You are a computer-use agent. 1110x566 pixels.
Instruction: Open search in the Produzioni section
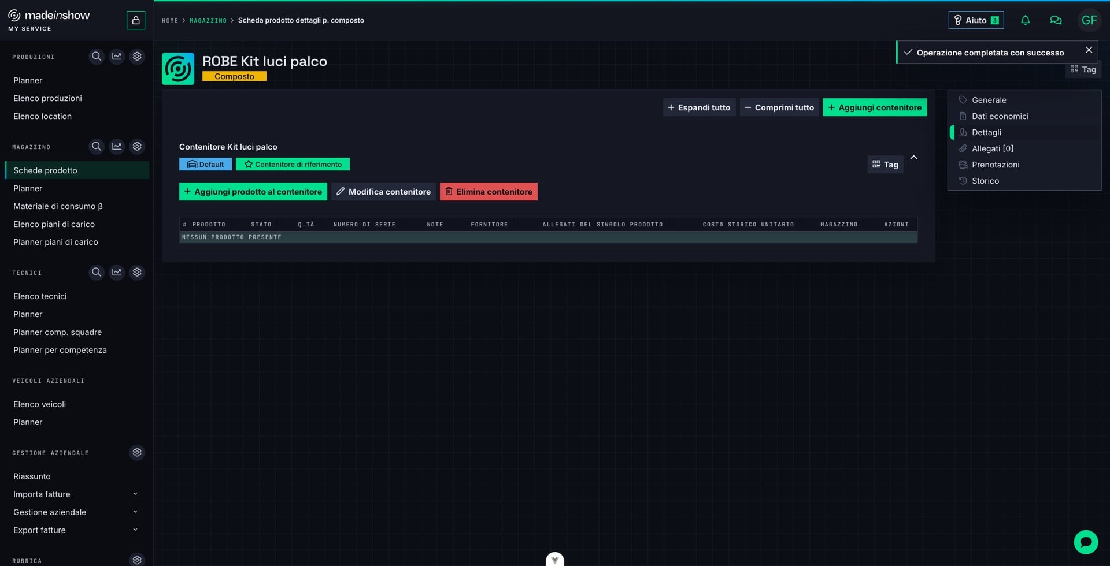point(97,57)
